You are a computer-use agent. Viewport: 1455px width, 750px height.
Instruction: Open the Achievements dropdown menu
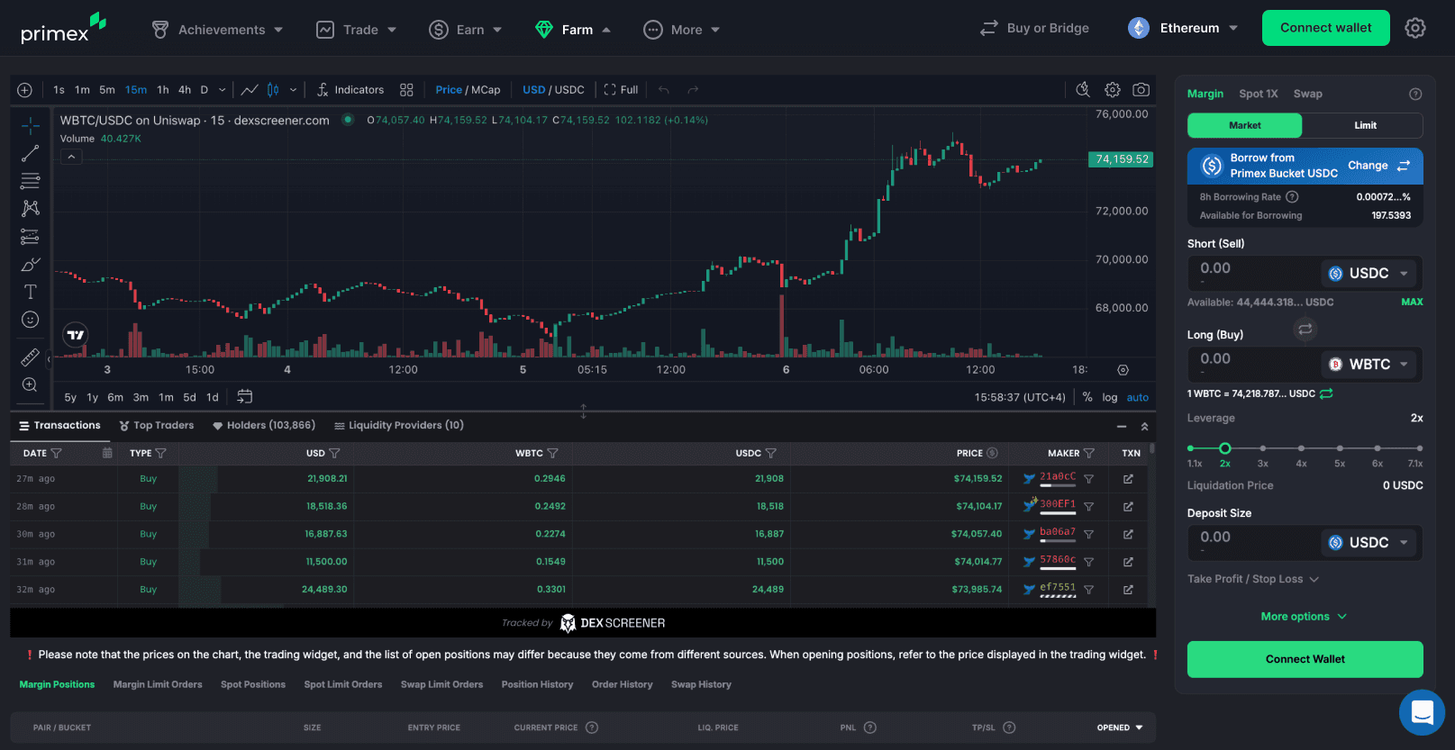[217, 30]
